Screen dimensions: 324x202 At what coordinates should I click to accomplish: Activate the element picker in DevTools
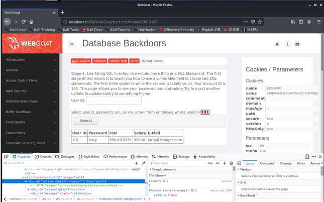click(6, 156)
